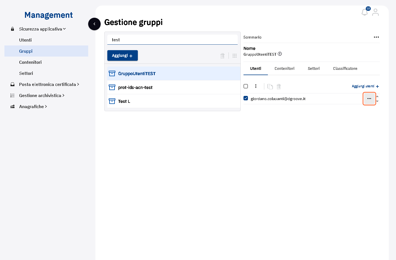
Task: Open the notifications bell icon
Action: (x=365, y=12)
